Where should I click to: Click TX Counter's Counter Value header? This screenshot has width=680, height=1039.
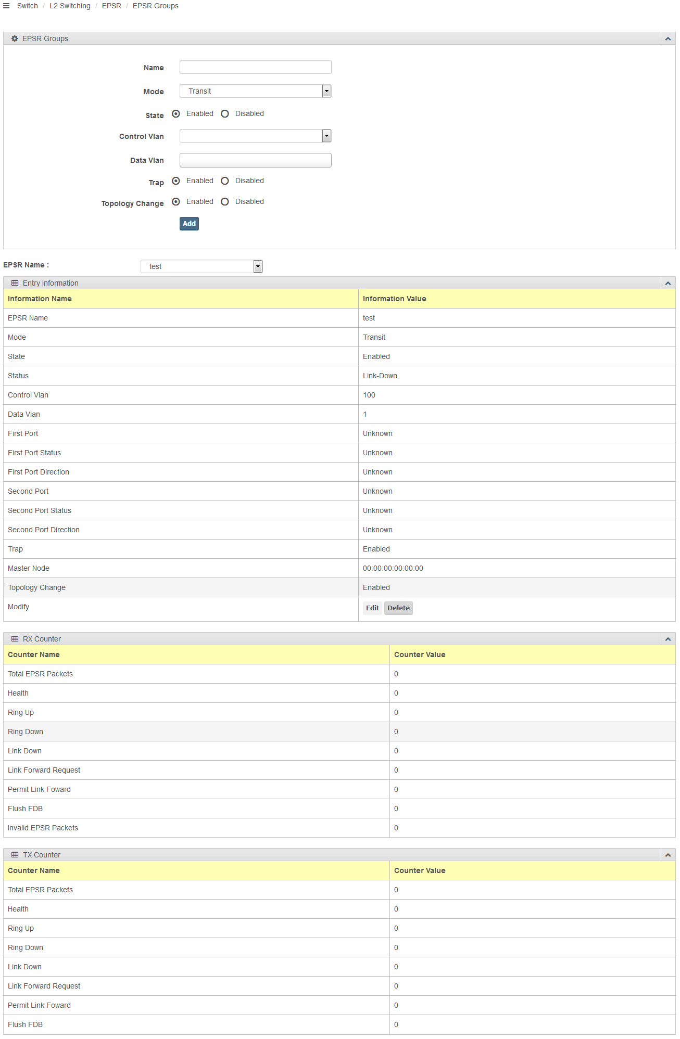(532, 870)
